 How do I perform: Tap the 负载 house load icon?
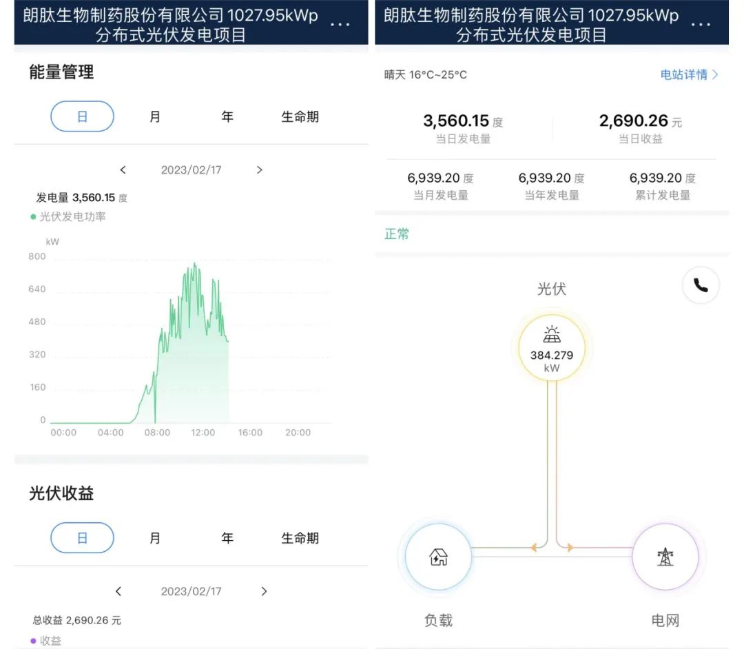438,557
